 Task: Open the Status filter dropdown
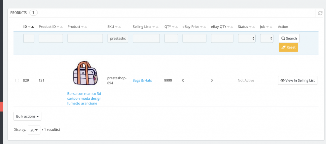coord(247,39)
